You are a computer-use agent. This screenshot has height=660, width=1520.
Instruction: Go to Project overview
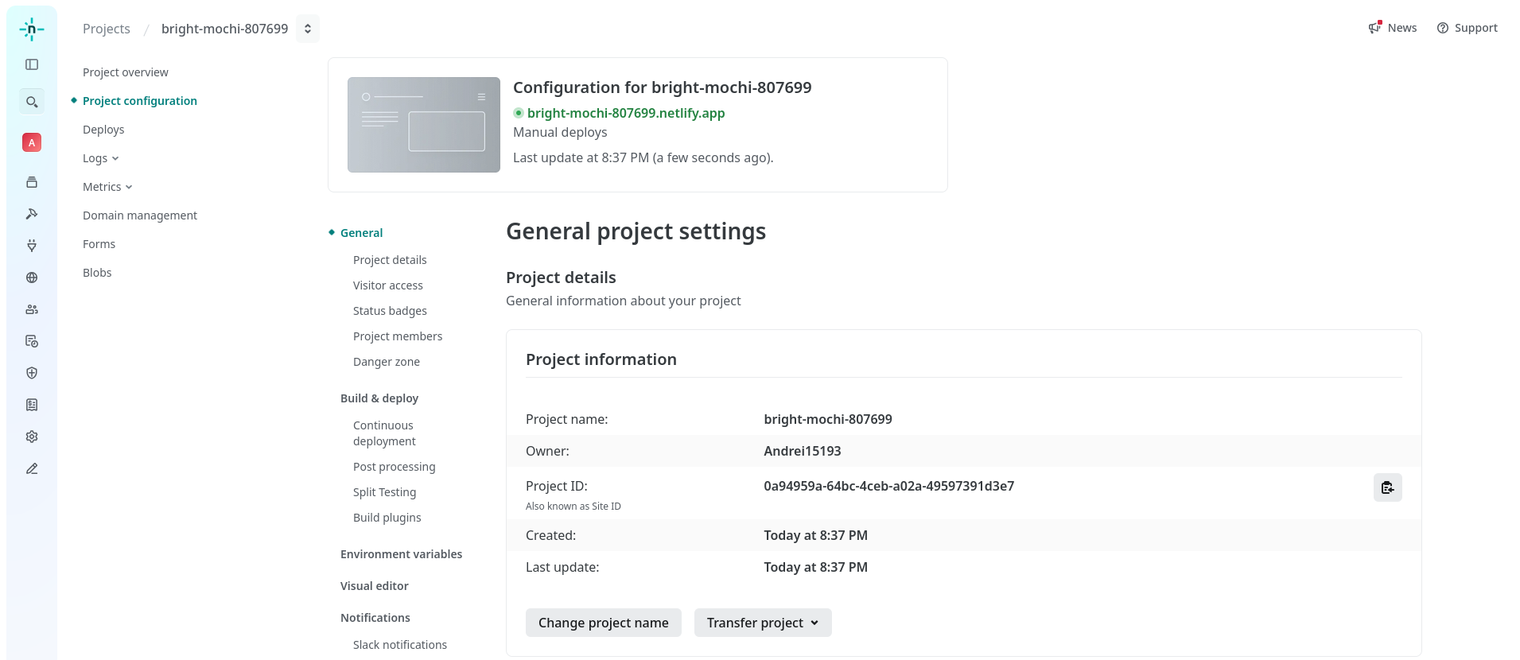126,72
